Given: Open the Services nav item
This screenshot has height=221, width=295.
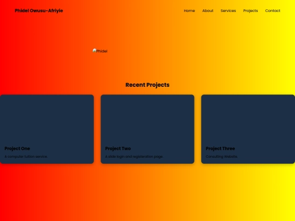Looking at the screenshot, I should coord(228,11).
